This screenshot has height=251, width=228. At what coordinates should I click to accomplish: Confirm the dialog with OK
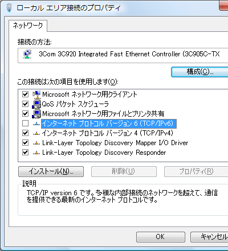pos(161,237)
